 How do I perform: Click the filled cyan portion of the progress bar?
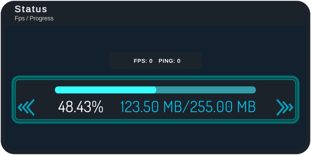pos(105,90)
